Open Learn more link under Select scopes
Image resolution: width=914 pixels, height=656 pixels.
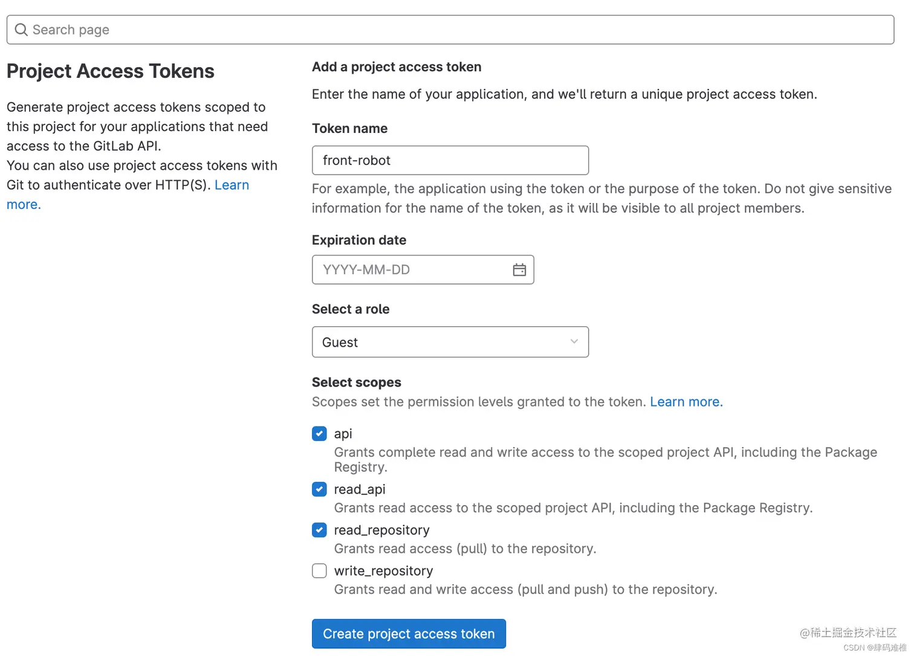pos(686,402)
